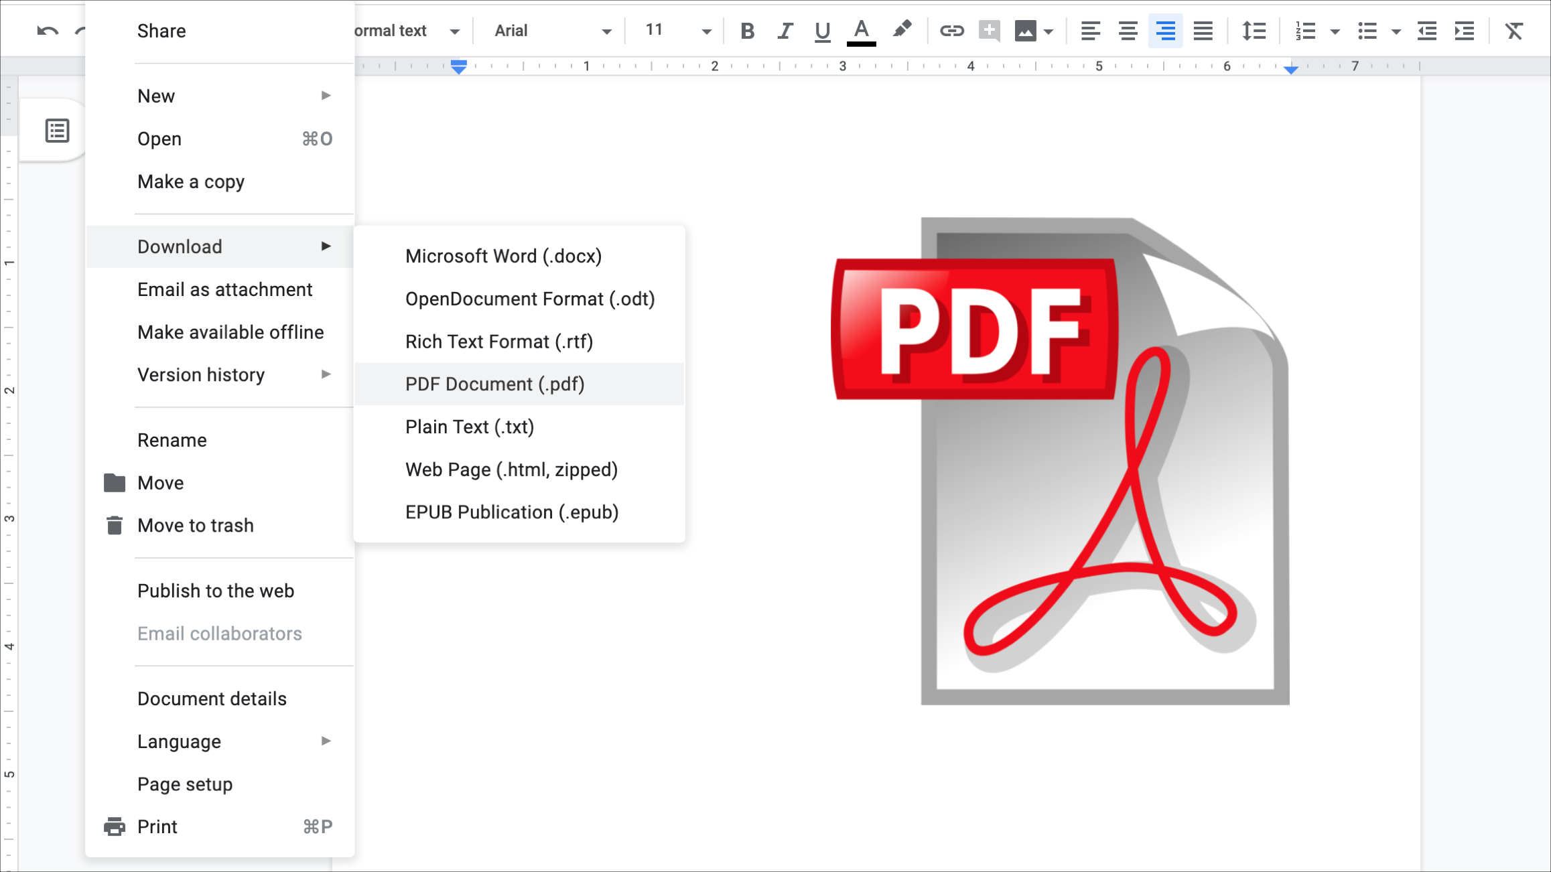This screenshot has width=1551, height=872.
Task: Click the Print option in File menu
Action: 157,826
